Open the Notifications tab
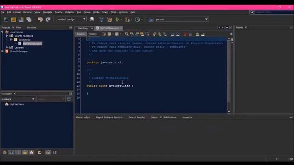The width and height of the screenshot is (294, 165). click(170, 117)
